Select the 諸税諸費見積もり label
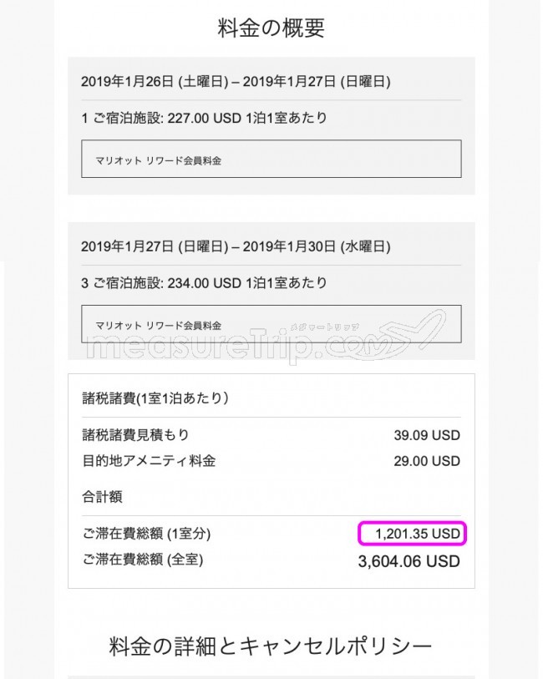The width and height of the screenshot is (543, 679). pos(135,434)
